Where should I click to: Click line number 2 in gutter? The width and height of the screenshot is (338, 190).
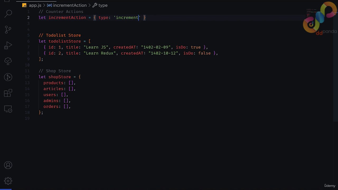pyautogui.click(x=28, y=18)
